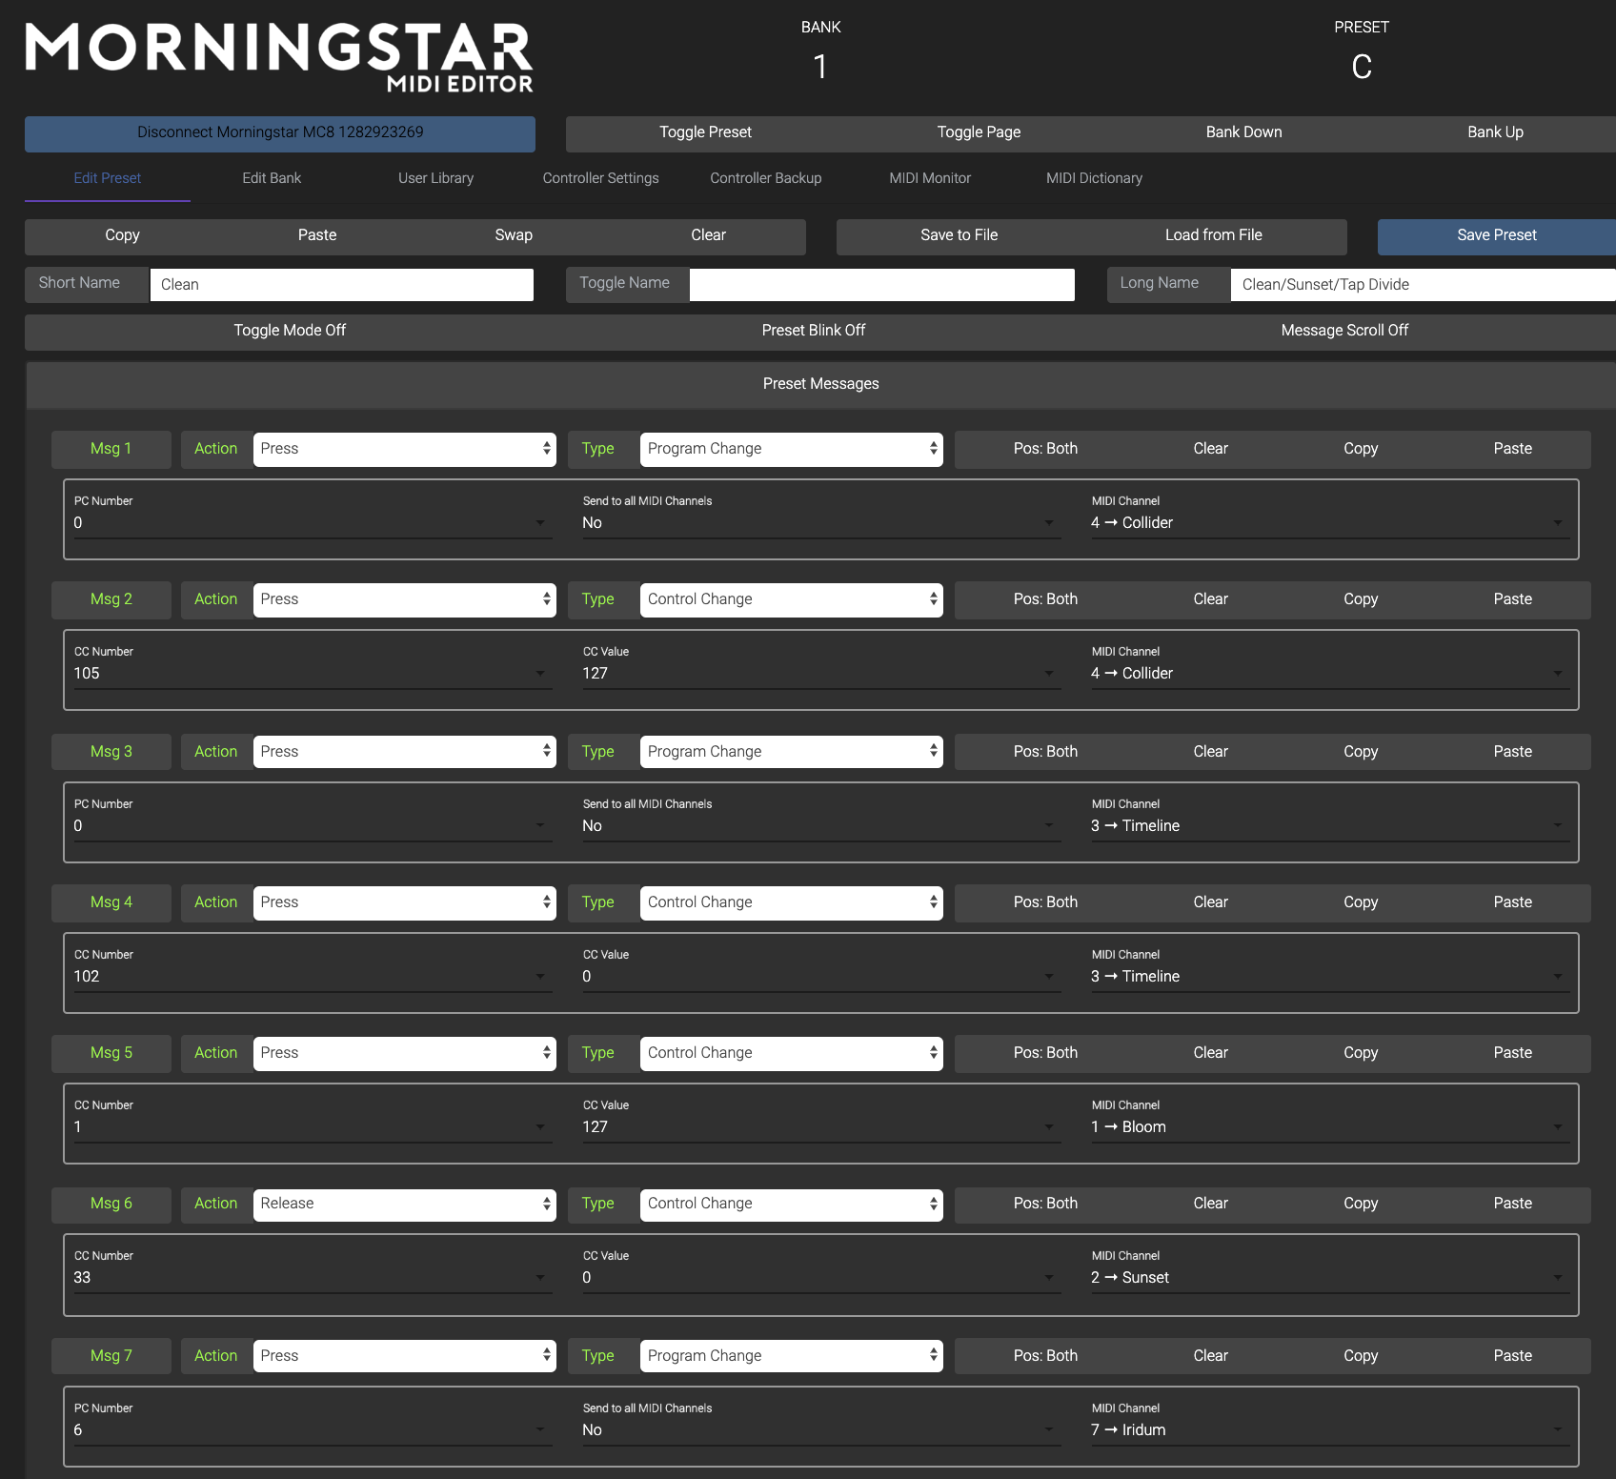Click the Save to File button
The height and width of the screenshot is (1479, 1616).
959,236
